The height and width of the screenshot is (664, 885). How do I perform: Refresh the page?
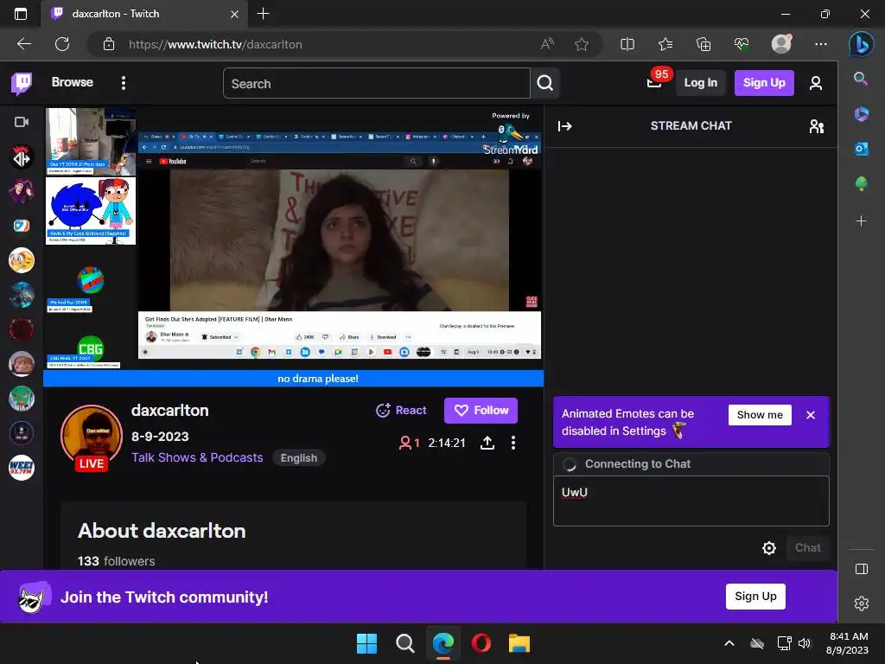click(62, 44)
